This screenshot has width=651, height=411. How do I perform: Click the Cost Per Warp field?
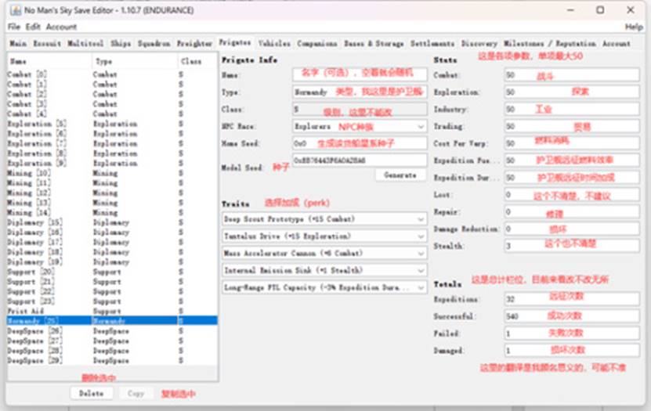click(572, 143)
